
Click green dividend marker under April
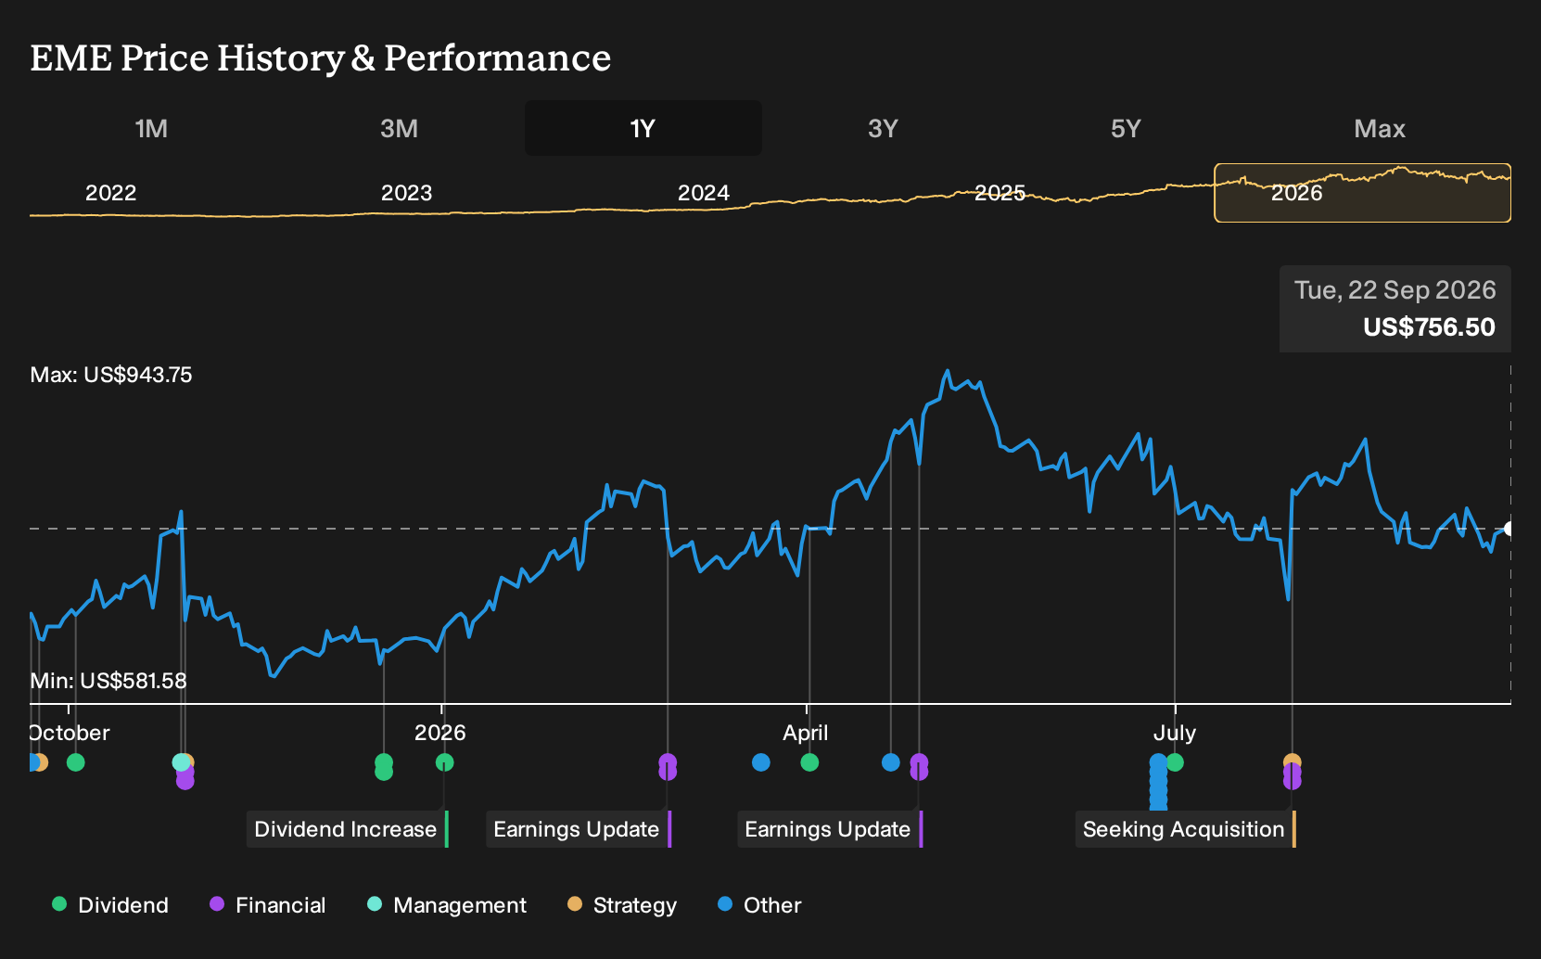809,762
